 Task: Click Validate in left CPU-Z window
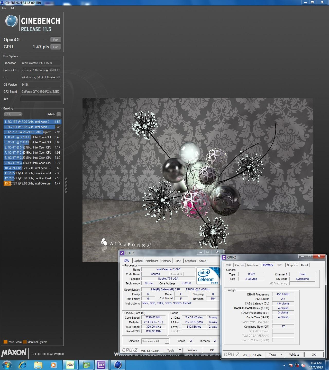point(192,350)
